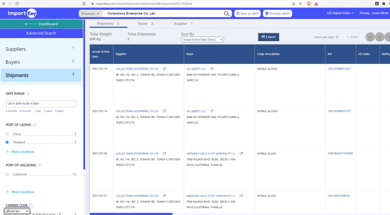Open the Sort By arrival date dropdown

click(202, 40)
